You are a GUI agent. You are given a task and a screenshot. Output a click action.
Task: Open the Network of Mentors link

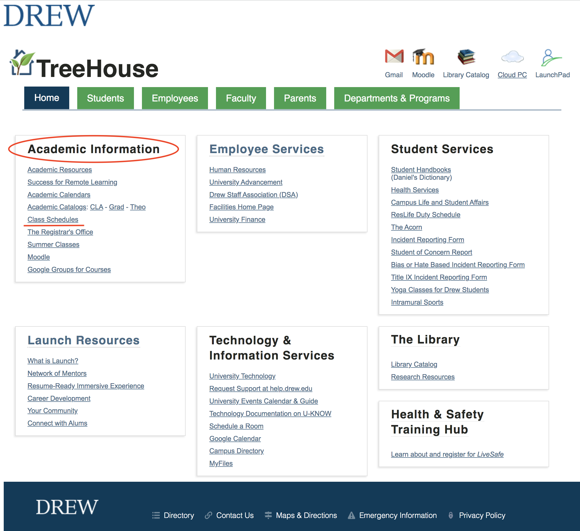coord(57,373)
